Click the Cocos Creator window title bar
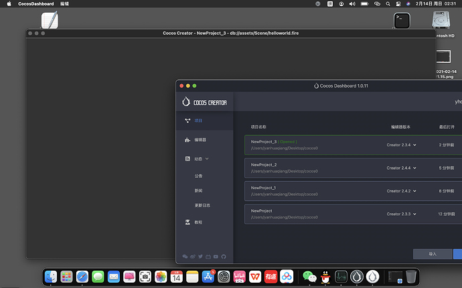 coord(231,33)
